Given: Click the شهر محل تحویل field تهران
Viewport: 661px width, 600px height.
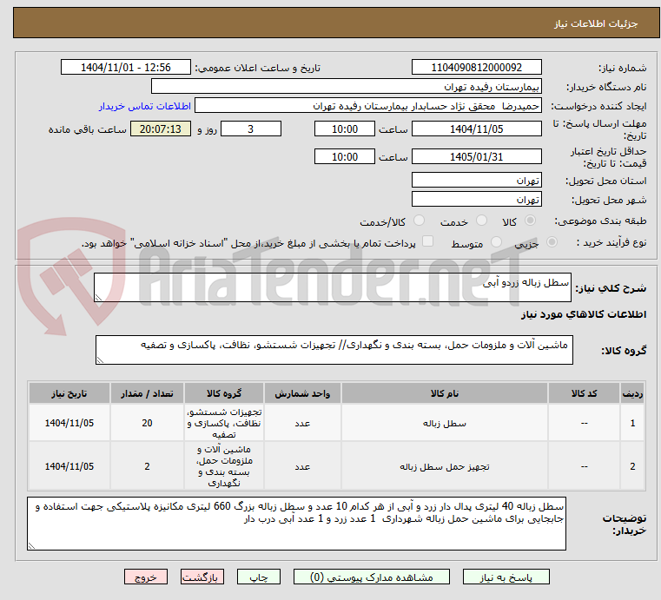Looking at the screenshot, I should [476, 200].
